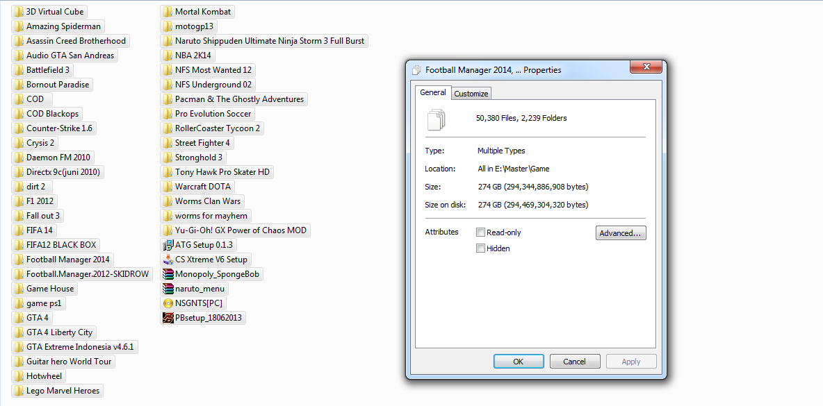Select 'GTA Extreme Indonesia v4.6.1' folder name

(x=80, y=347)
